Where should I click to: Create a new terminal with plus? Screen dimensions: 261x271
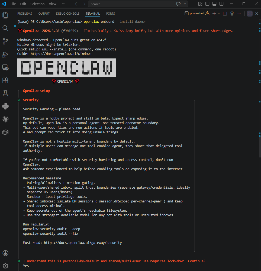(214, 14)
